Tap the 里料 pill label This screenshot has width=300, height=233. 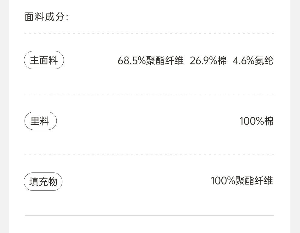pos(40,121)
